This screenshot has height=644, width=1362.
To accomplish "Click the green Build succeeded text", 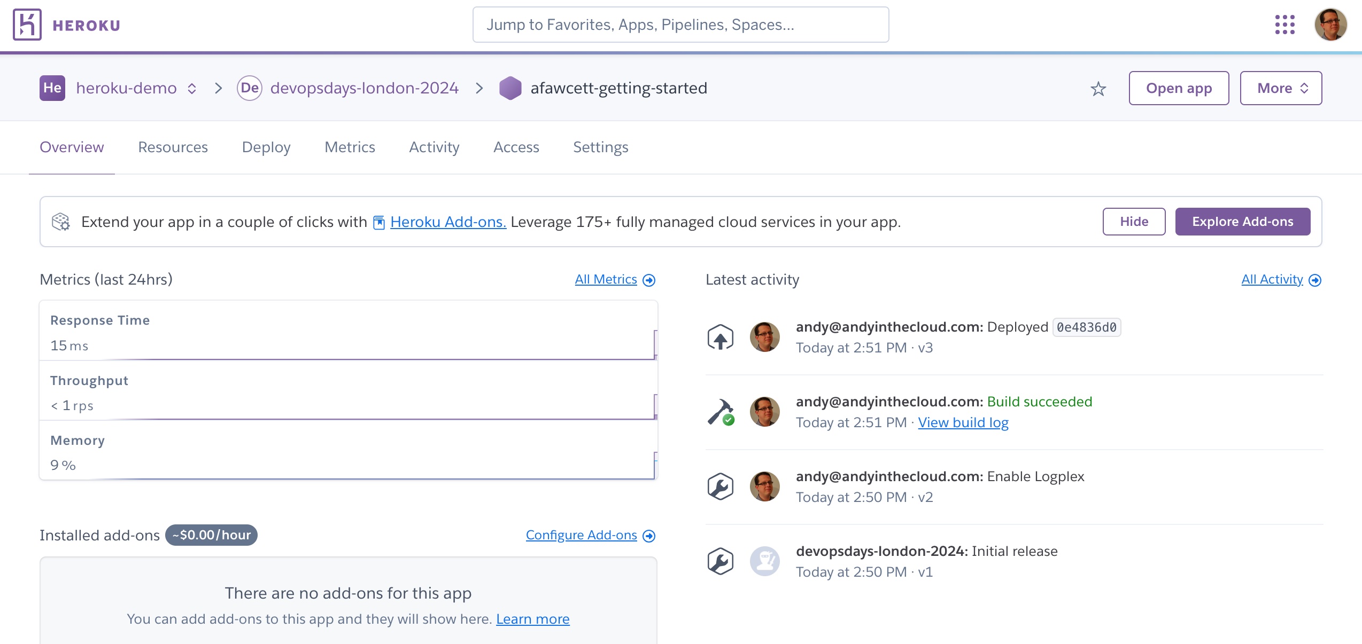I will coord(1039,402).
